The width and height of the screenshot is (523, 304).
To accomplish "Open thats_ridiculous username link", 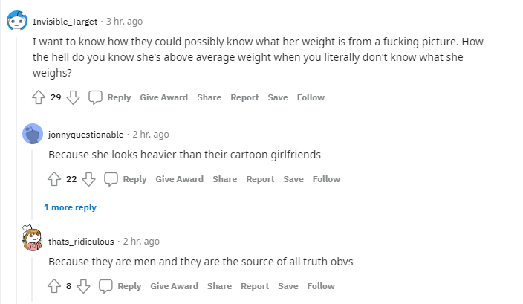I will (x=81, y=242).
